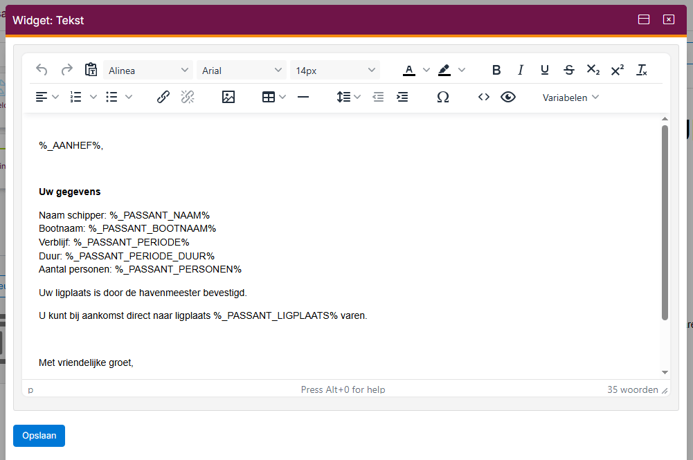This screenshot has height=460, width=693.
Task: Open the Arial font family dropdown
Action: click(242, 70)
